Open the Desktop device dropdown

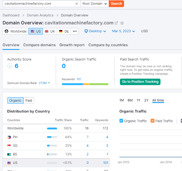pos(95,31)
